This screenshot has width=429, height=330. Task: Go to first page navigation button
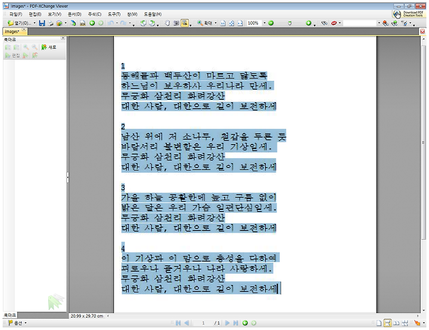pyautogui.click(x=178, y=323)
